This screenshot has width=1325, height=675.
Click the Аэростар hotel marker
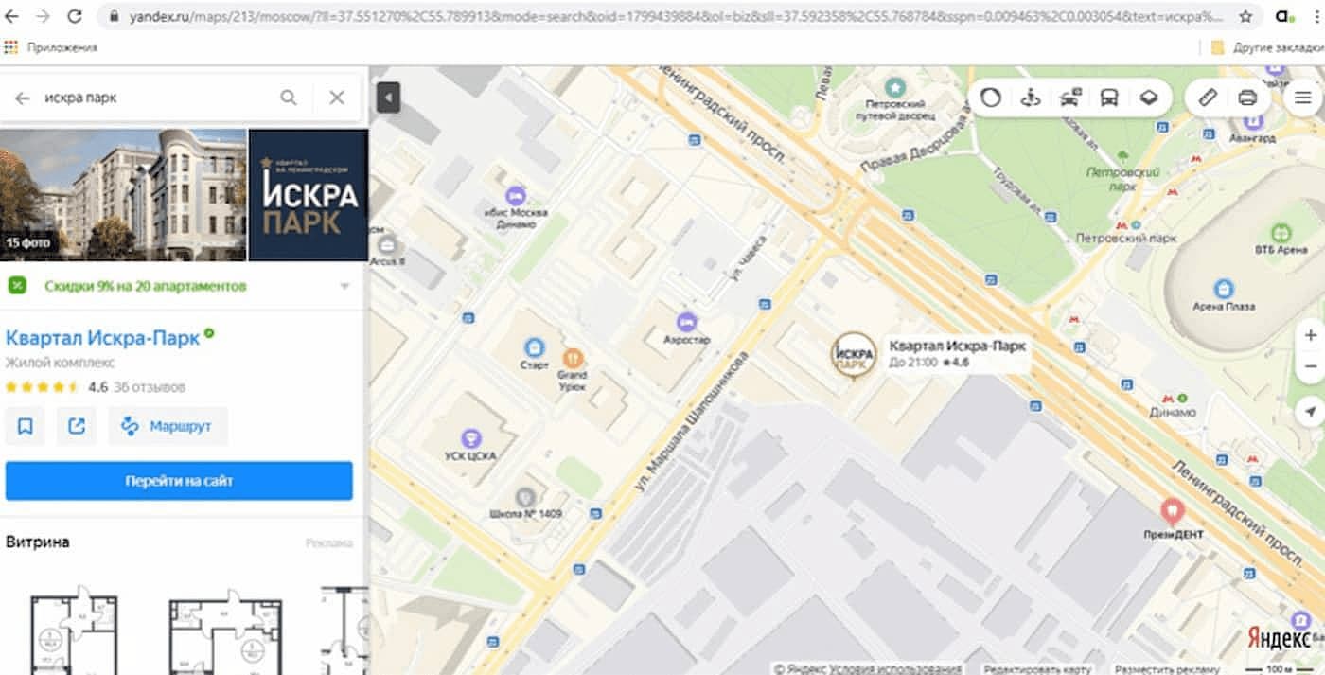pos(687,322)
